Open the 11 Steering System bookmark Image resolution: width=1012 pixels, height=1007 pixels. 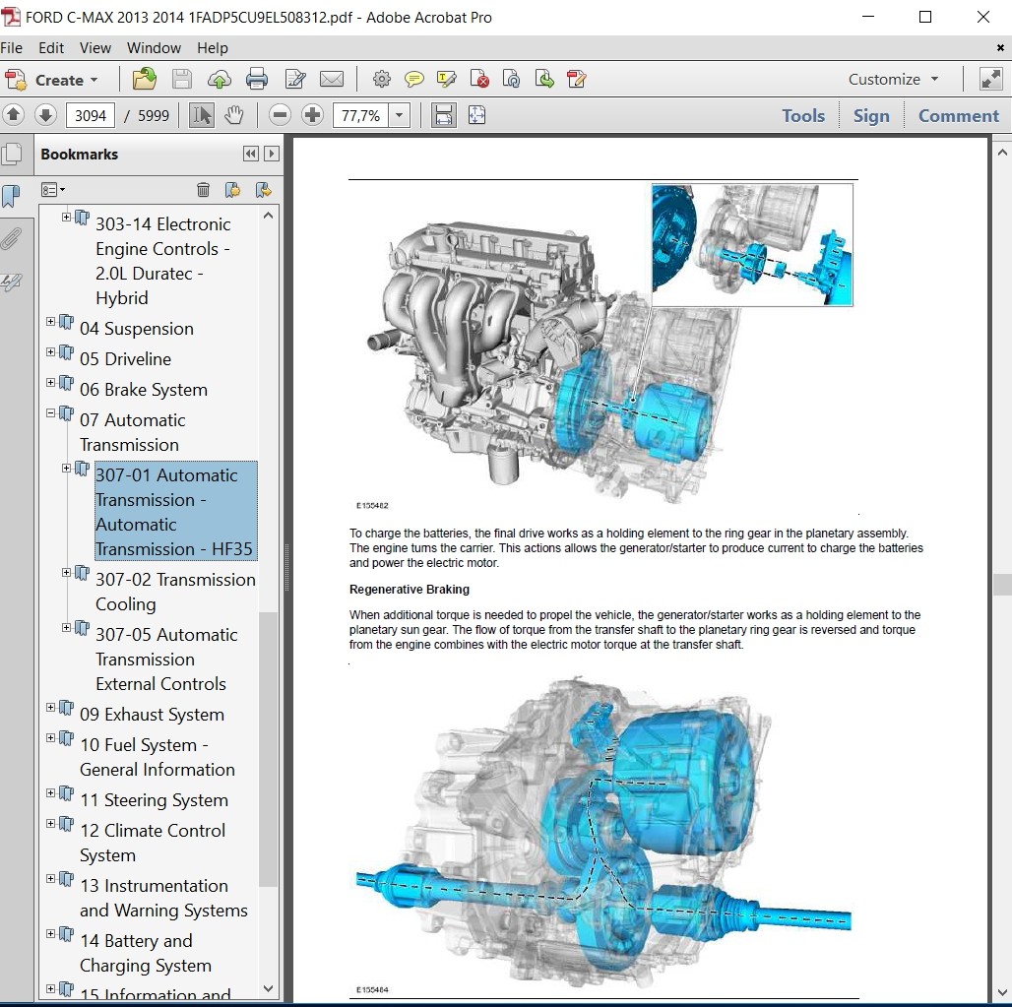[154, 799]
